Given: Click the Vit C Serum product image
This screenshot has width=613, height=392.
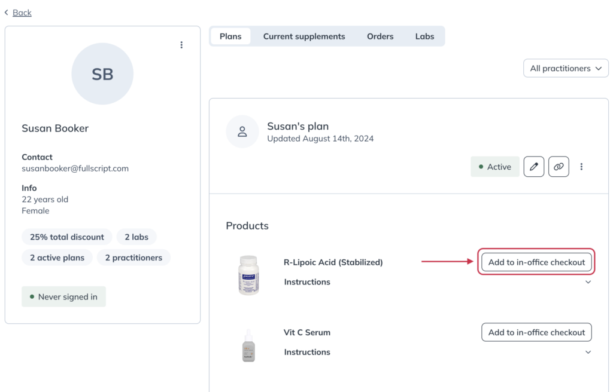Looking at the screenshot, I should coord(248,346).
